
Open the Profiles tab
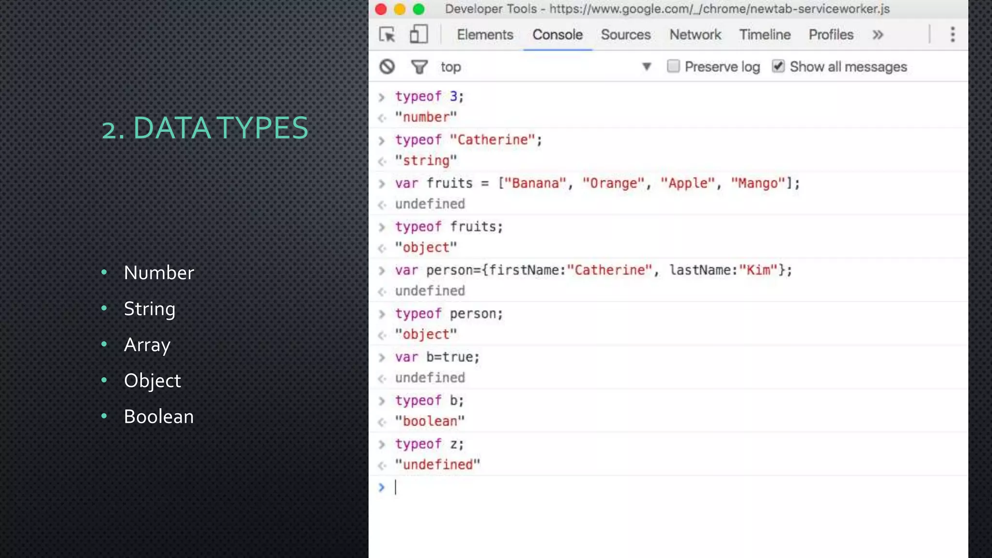point(831,35)
